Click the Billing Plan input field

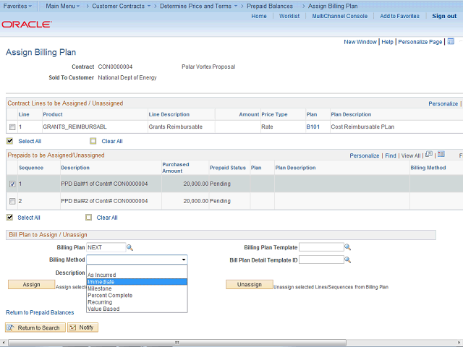106,247
